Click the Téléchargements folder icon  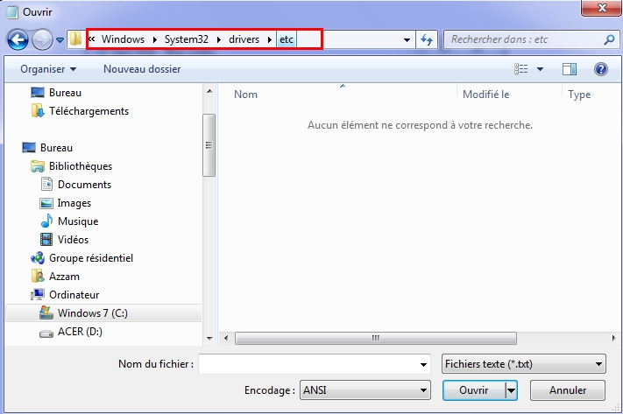pyautogui.click(x=38, y=111)
